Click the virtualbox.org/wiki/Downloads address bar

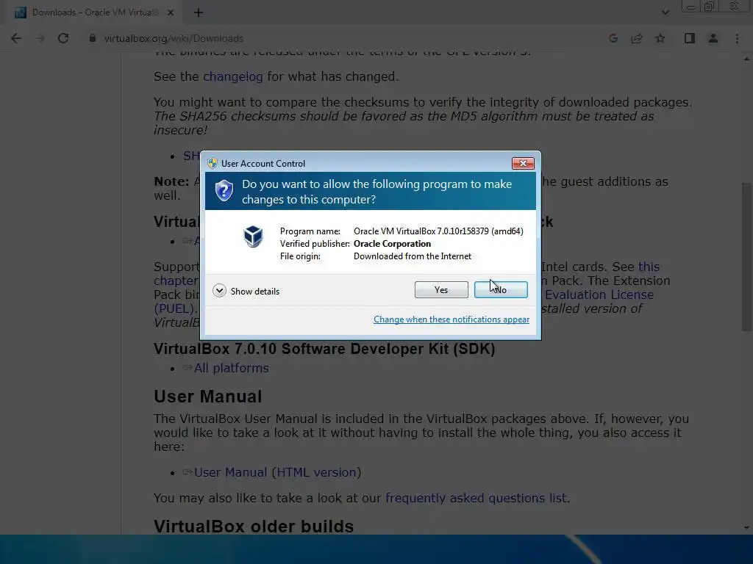pyautogui.click(x=174, y=38)
